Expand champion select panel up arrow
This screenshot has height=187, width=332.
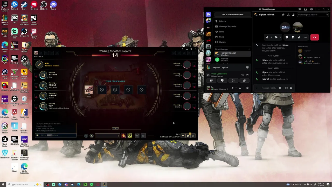click(115, 128)
